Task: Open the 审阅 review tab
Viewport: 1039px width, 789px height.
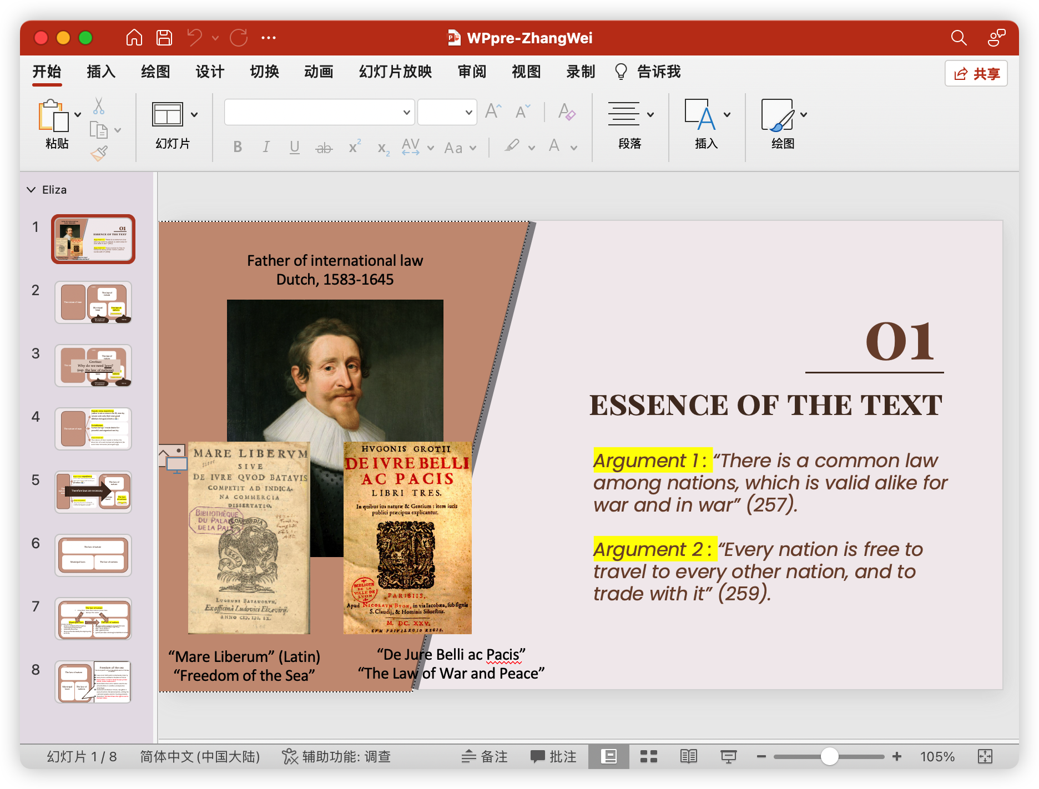Action: [x=472, y=72]
